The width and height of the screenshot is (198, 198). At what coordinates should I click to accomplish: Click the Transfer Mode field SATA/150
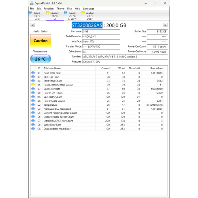[x=101, y=46]
